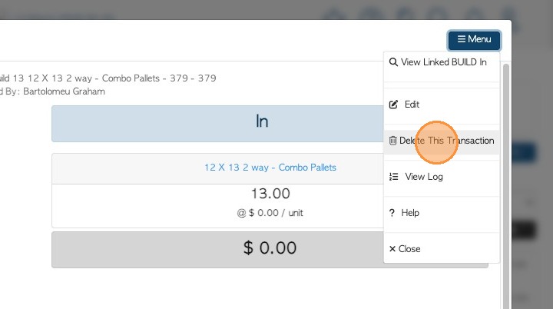Click the hamburger icon on the Menu button
This screenshot has width=553, height=309.
[461, 39]
